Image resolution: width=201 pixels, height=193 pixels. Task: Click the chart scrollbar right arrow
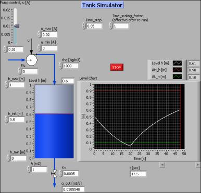pos(198,164)
